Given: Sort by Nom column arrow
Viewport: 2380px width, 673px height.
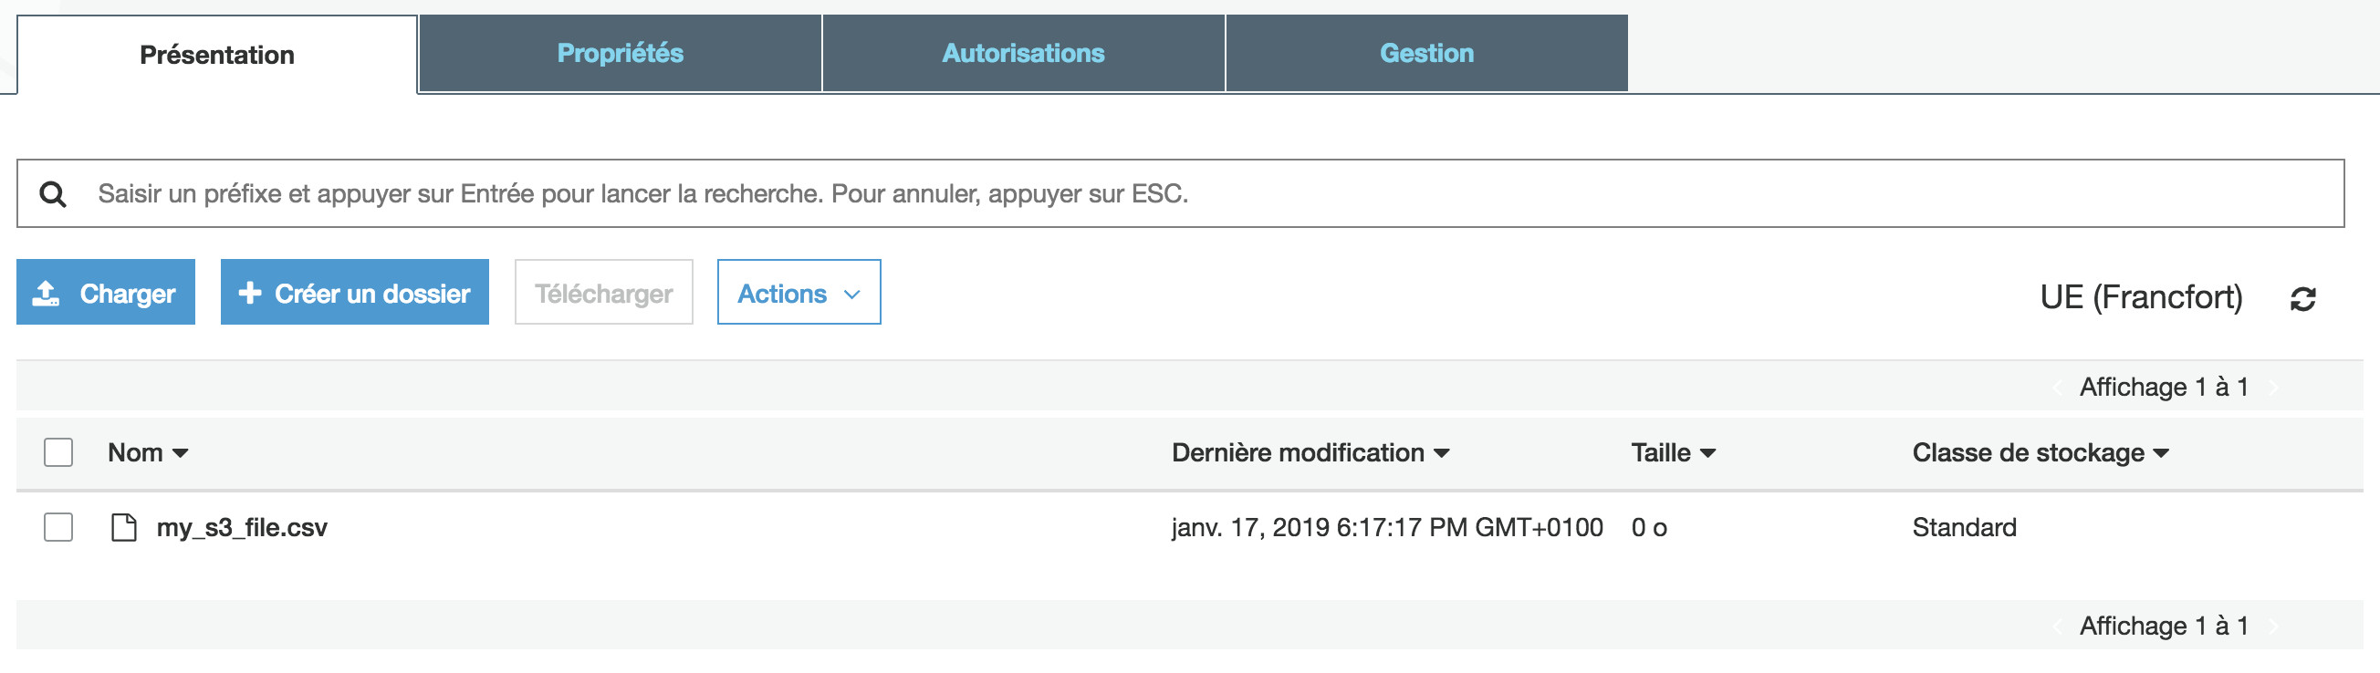Looking at the screenshot, I should pyautogui.click(x=180, y=453).
